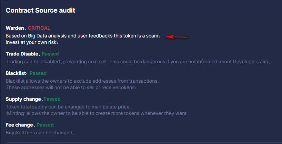
Task: Click Passed status next to Blacklist
Action: 38,73
